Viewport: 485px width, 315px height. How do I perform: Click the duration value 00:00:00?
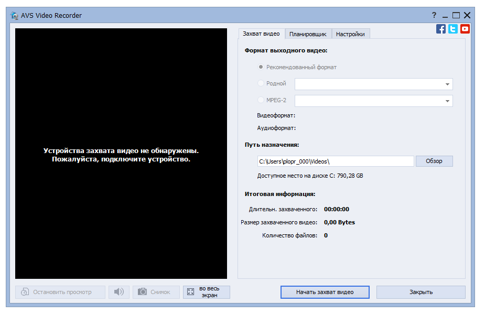coord(337,209)
